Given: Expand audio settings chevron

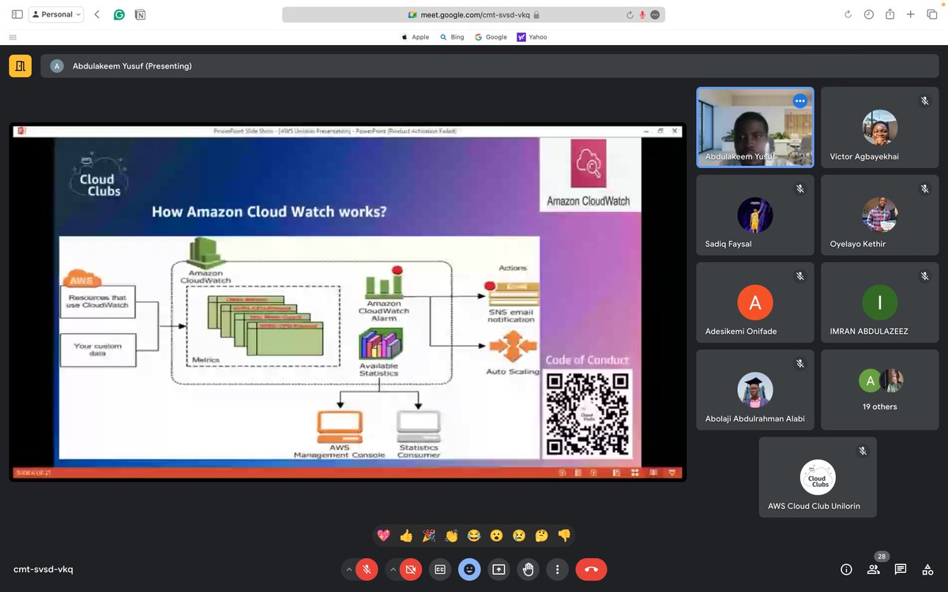Looking at the screenshot, I should [348, 569].
